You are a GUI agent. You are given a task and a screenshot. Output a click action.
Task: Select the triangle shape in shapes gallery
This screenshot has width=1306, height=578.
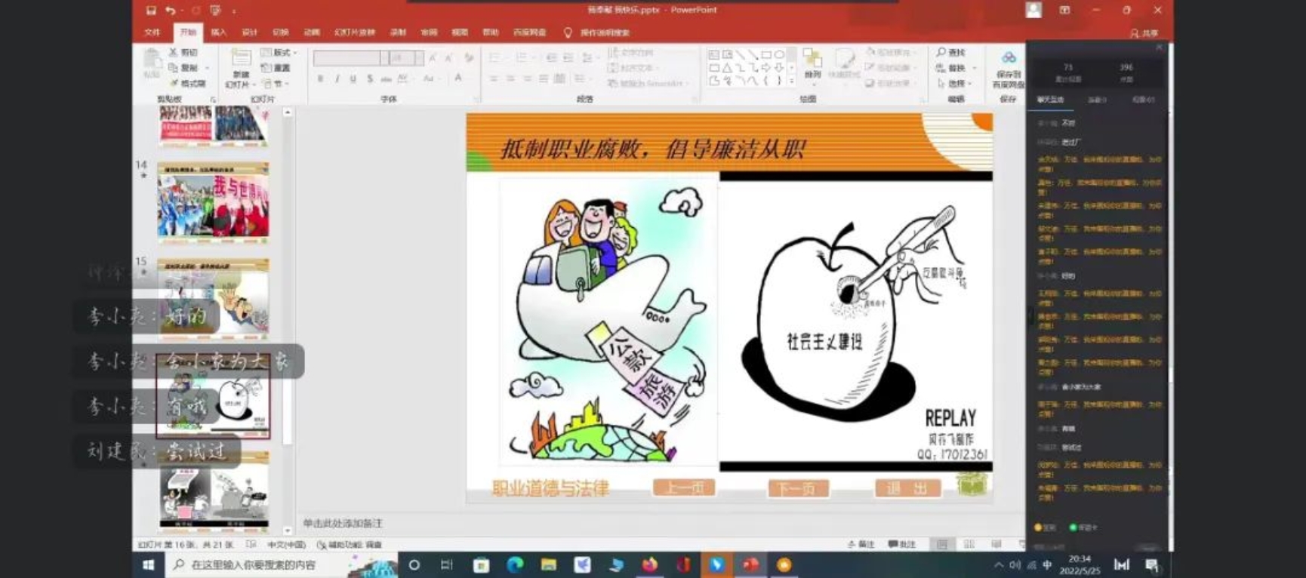tap(727, 68)
